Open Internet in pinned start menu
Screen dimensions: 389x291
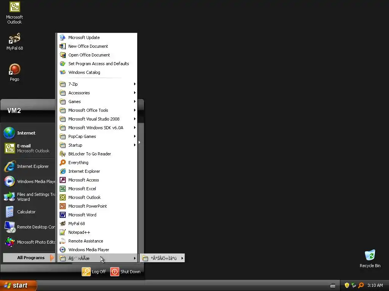click(x=28, y=133)
